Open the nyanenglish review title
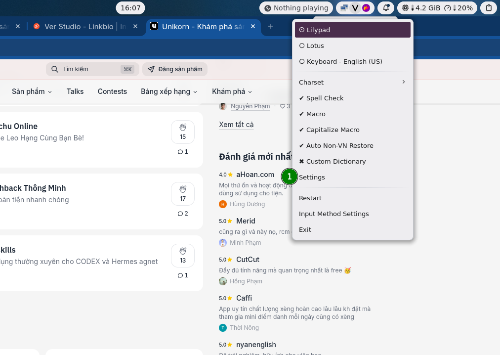 click(x=256, y=345)
